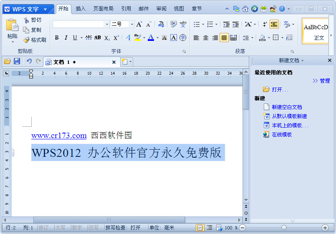The width and height of the screenshot is (336, 234).
Task: Click the character border (boxed A) icon
Action: [174, 38]
